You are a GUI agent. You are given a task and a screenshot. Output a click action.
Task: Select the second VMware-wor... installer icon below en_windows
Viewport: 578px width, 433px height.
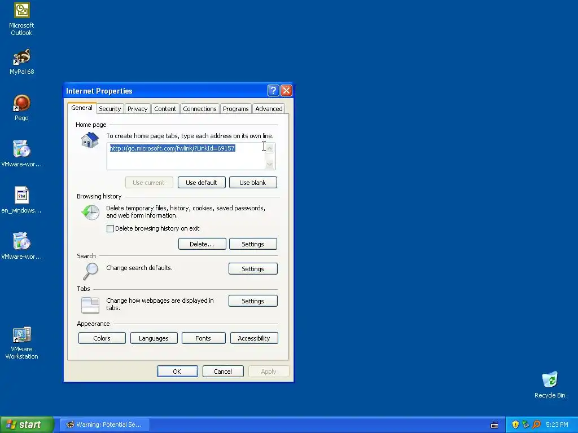click(x=21, y=246)
